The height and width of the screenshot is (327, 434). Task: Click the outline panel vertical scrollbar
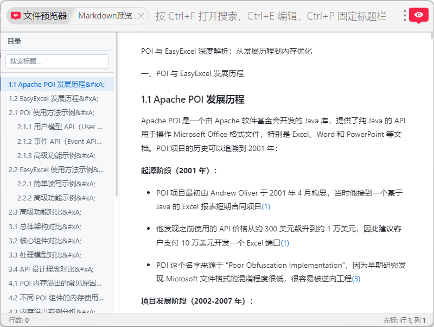click(117, 114)
